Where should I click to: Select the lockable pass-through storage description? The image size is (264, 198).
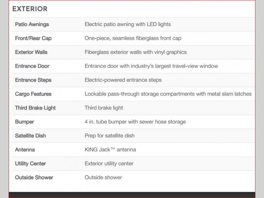tap(168, 94)
